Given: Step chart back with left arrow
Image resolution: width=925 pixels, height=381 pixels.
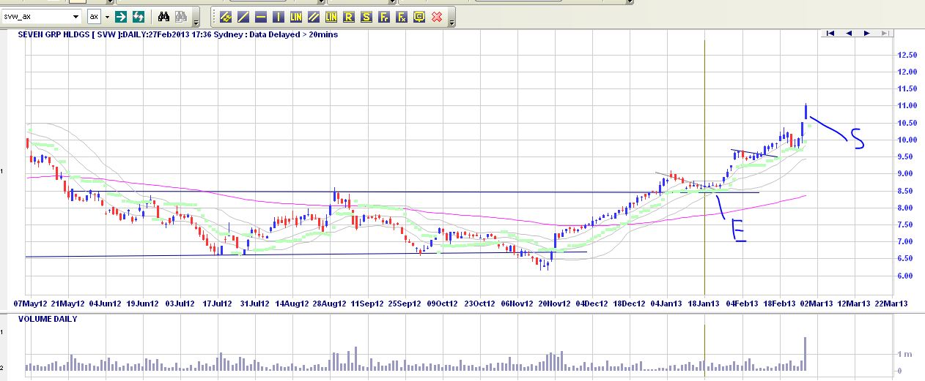Looking at the screenshot, I should pyautogui.click(x=849, y=33).
